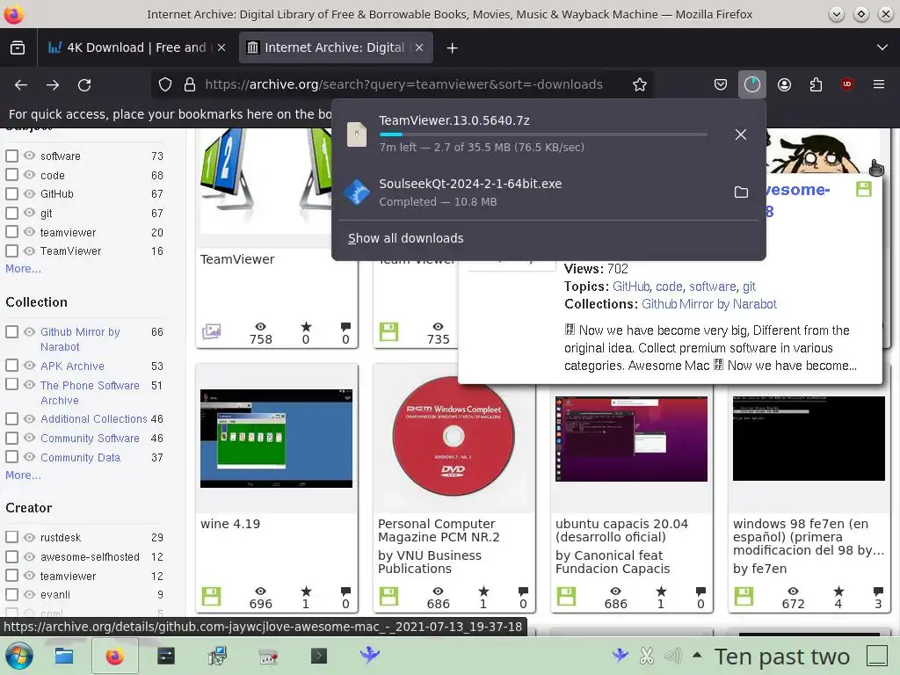
Task: Open Save to Pocket icon
Action: pyautogui.click(x=721, y=85)
